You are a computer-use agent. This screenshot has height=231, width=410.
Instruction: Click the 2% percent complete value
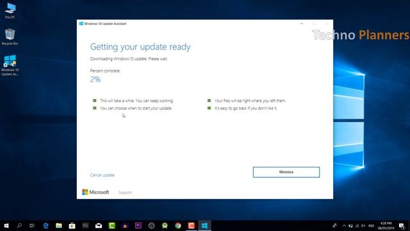[95, 80]
